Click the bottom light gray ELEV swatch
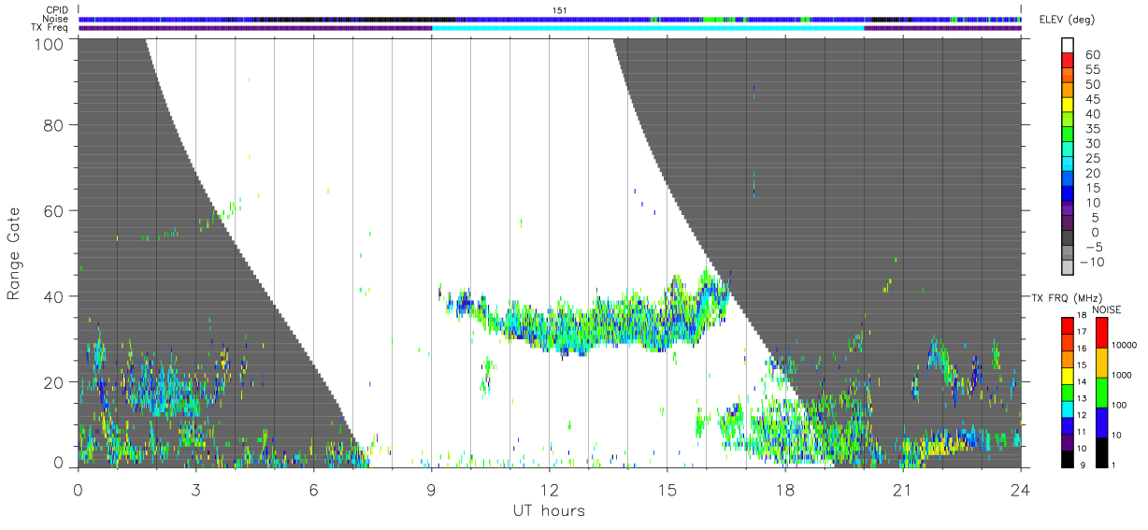1148x530 pixels. tap(1068, 269)
